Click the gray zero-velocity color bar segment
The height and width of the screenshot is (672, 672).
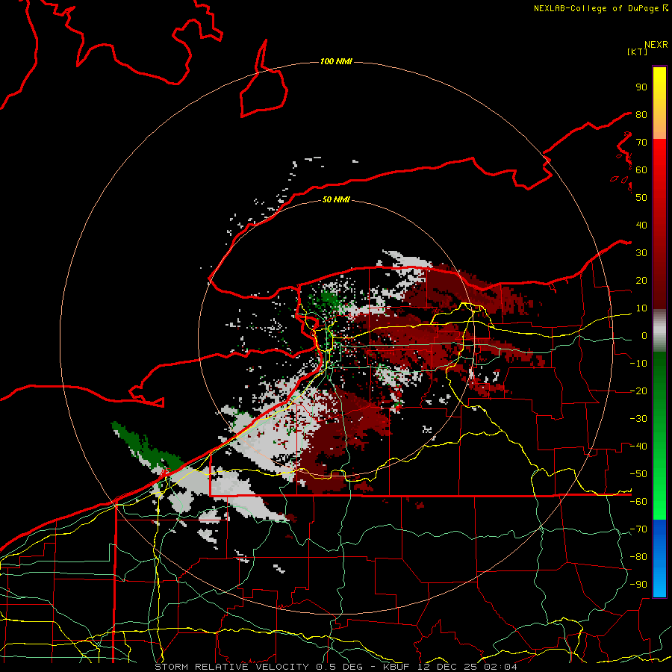pos(659,331)
